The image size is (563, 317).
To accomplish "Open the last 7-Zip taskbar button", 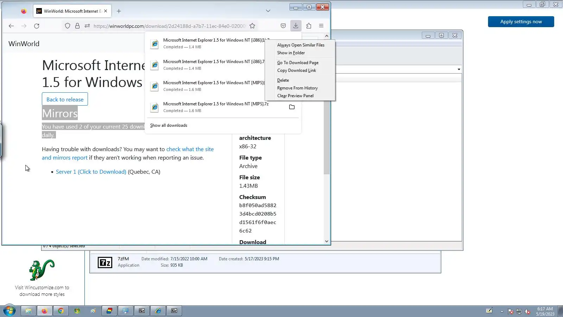I will [174, 311].
